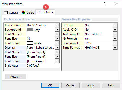
Task: Expand the Geo Format DMS dropdown
Action: coord(115,43)
